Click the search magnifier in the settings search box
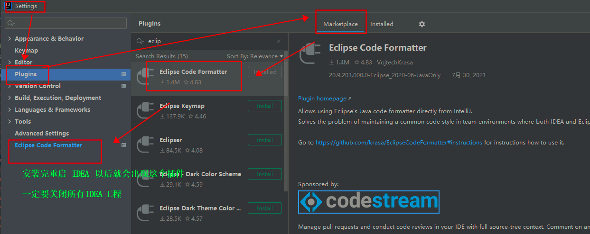Viewport: 590px width, 234px height. pos(11,23)
